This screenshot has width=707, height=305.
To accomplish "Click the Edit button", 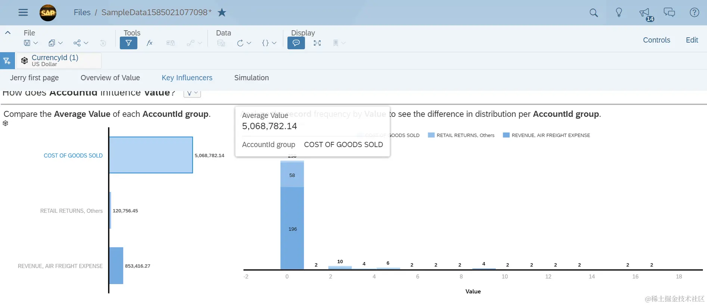I will tap(692, 40).
